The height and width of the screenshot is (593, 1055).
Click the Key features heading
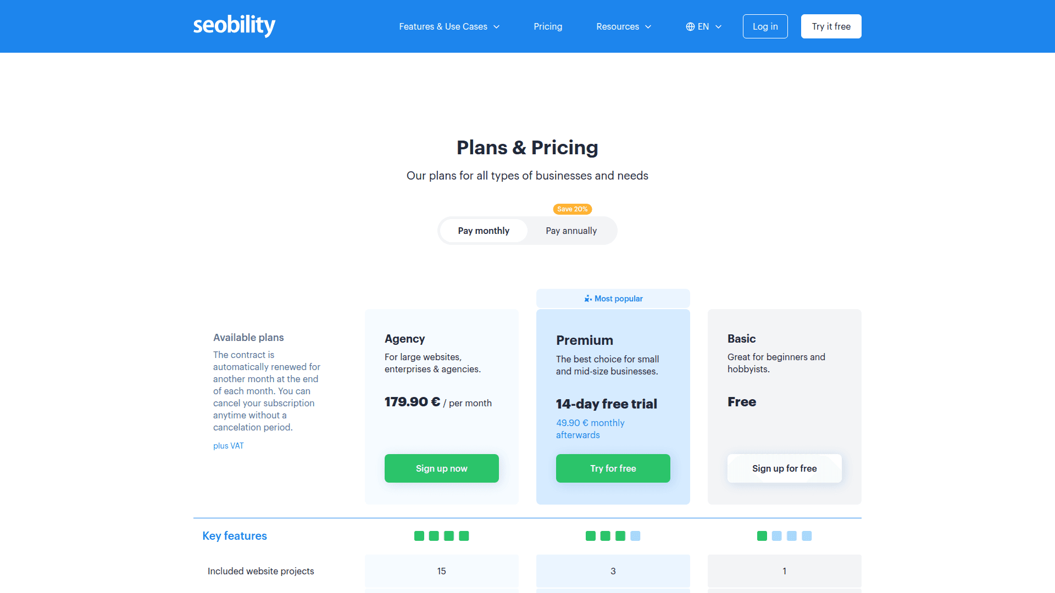pos(234,535)
